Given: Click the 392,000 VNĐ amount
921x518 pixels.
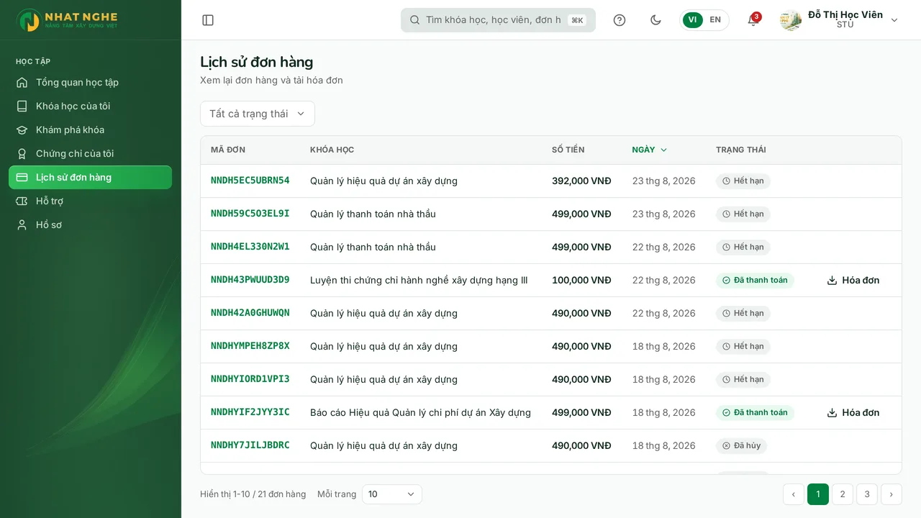Looking at the screenshot, I should pyautogui.click(x=581, y=181).
